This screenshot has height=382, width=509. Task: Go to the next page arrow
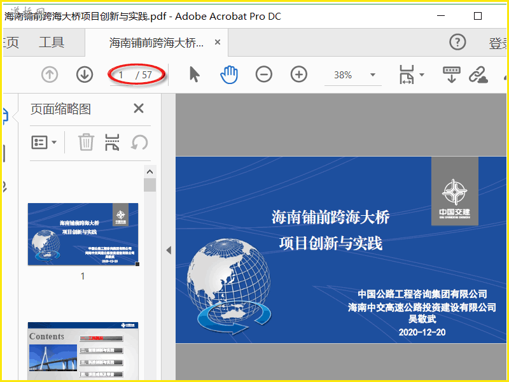pyautogui.click(x=85, y=74)
